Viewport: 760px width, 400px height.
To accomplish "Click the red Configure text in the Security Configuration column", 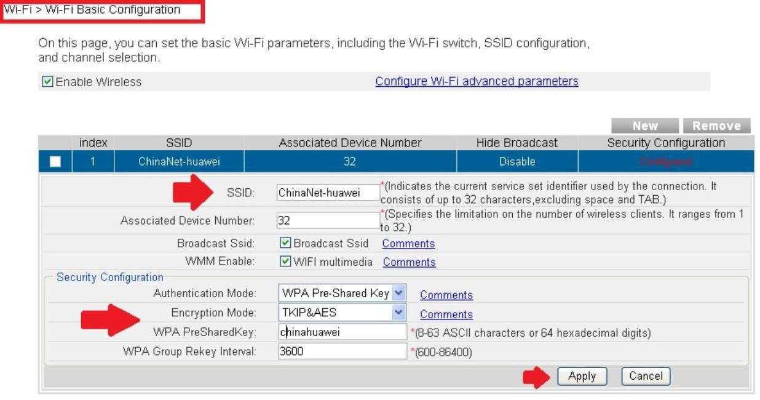I will [666, 162].
